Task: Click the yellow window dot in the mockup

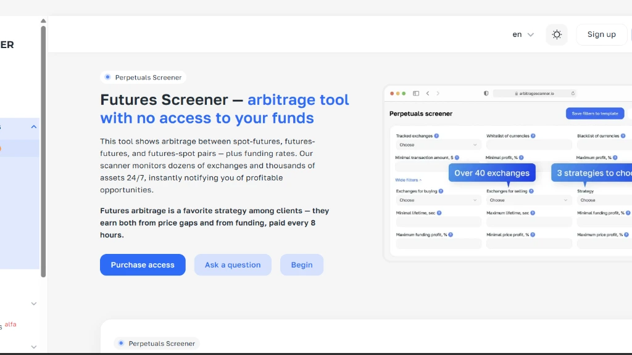Action: (x=398, y=94)
